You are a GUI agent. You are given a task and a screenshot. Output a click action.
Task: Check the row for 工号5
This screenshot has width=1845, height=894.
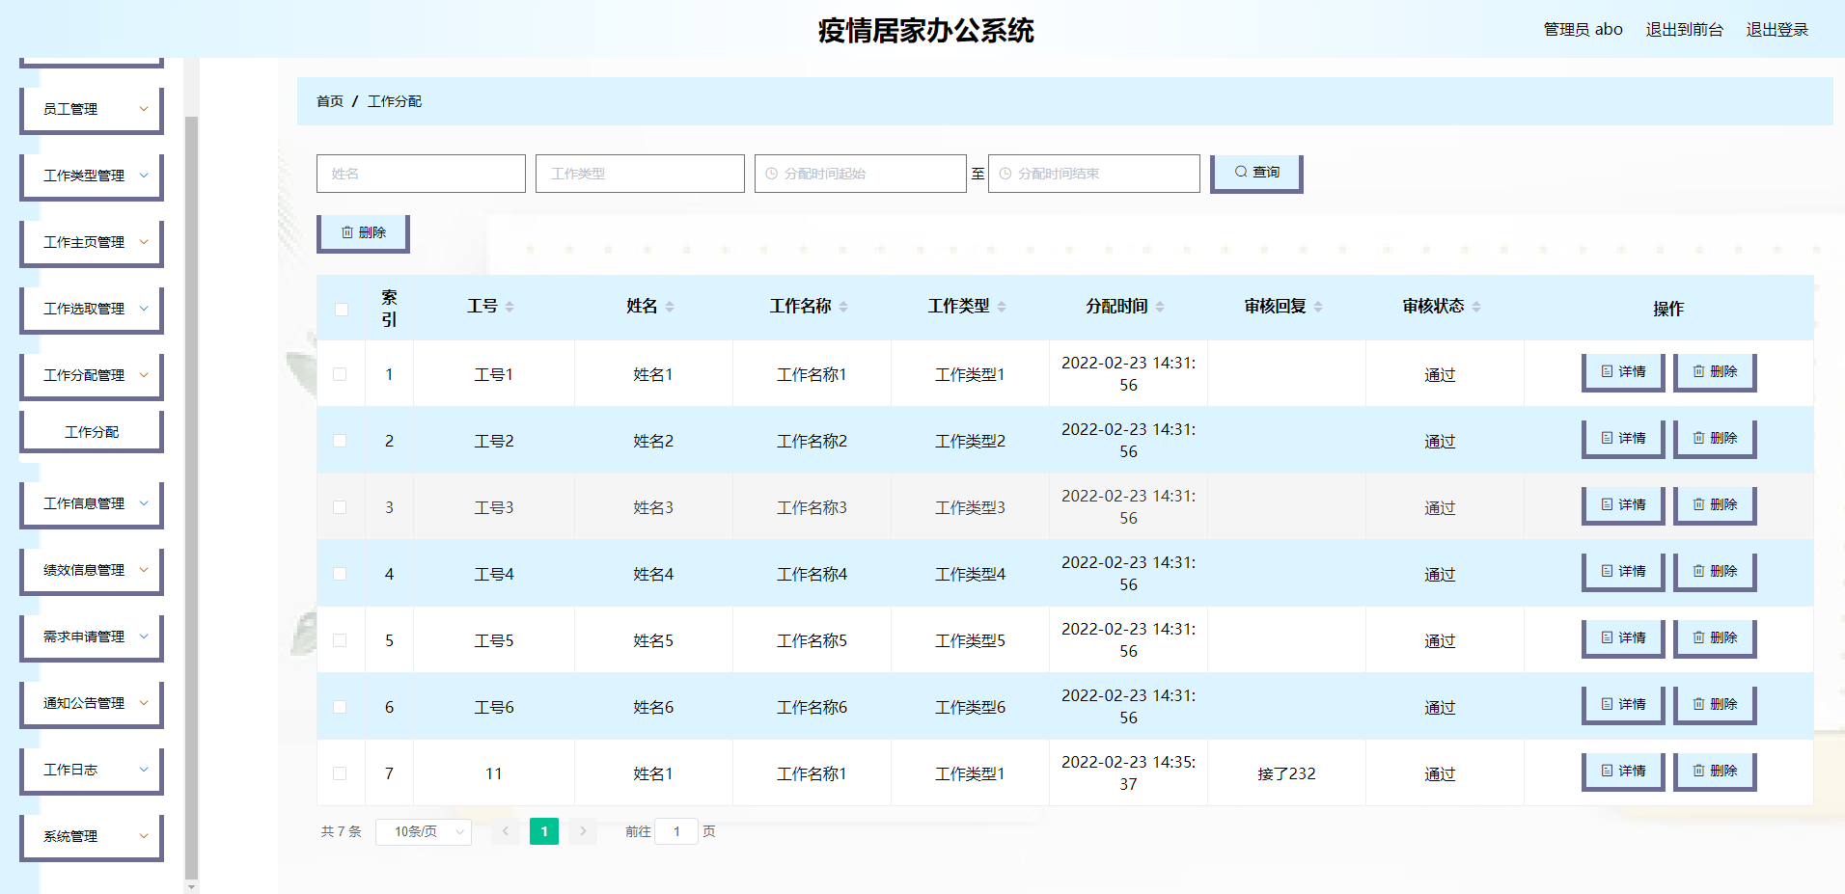pos(340,640)
